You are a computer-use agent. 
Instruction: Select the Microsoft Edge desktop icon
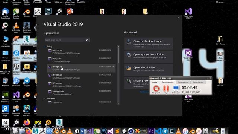tap(5, 111)
